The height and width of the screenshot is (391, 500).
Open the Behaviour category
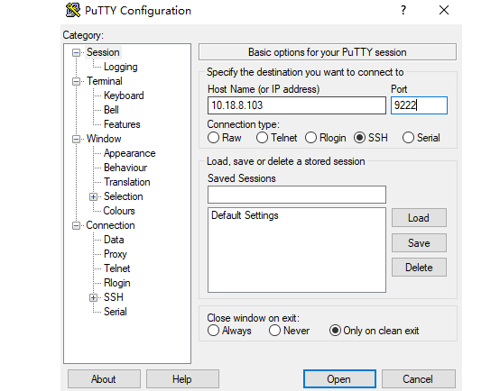tap(125, 168)
